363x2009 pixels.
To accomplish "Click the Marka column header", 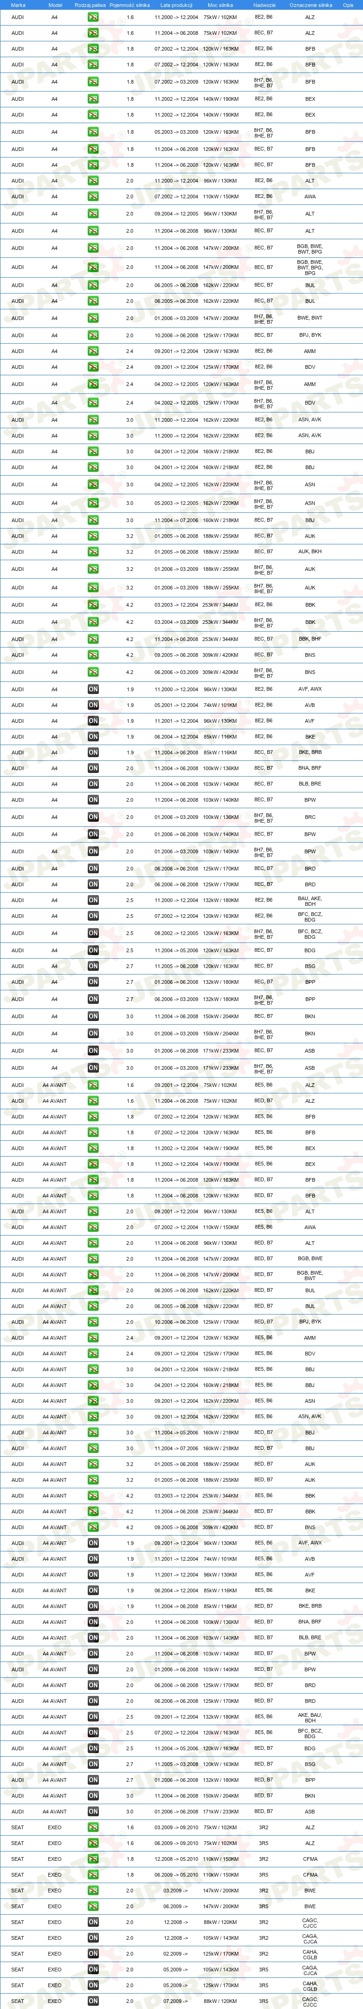I will (17, 5).
